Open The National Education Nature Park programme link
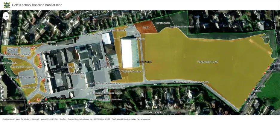This screenshot has height=123, width=280. pos(131,119)
